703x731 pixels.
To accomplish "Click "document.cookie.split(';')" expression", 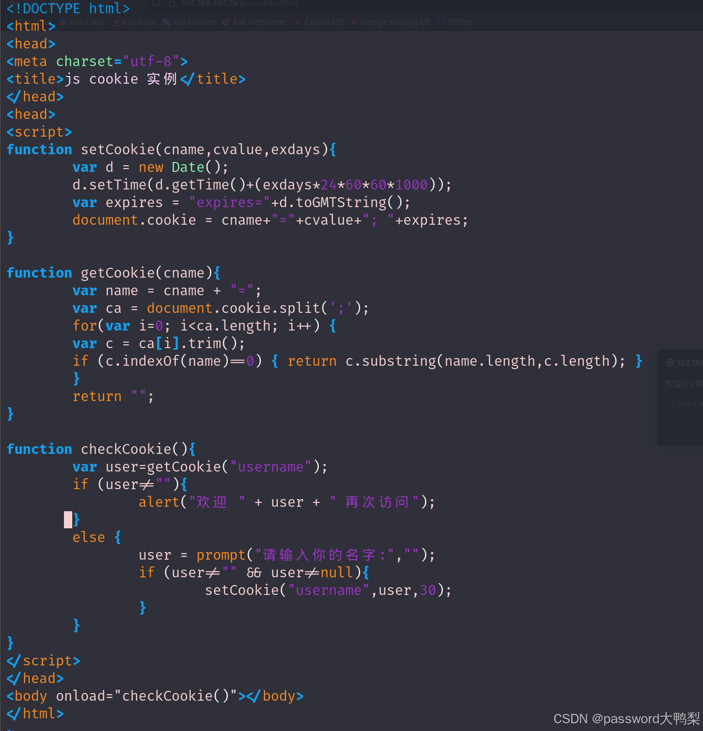I will 254,308.
